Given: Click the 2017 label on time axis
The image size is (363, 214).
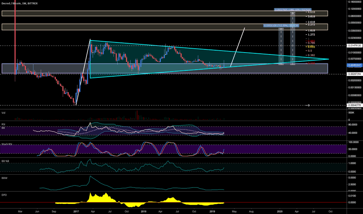Looking at the screenshot, I should 76,211.
